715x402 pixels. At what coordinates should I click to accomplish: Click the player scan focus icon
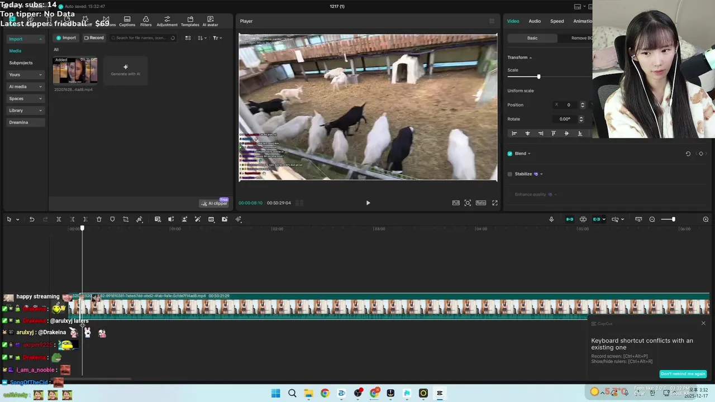tap(468, 203)
